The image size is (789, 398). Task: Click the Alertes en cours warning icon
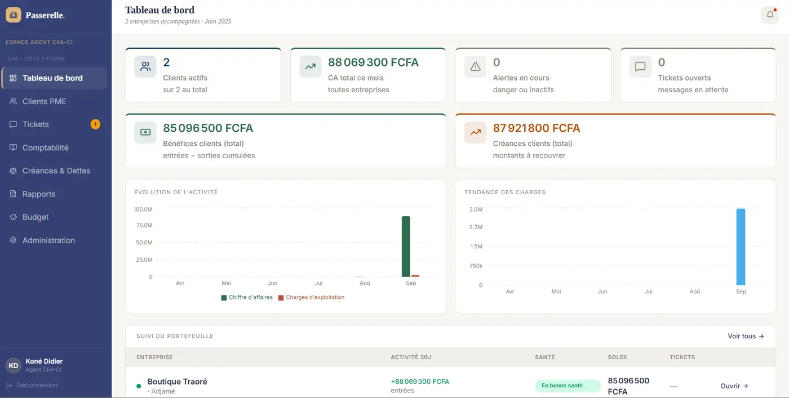click(x=476, y=66)
